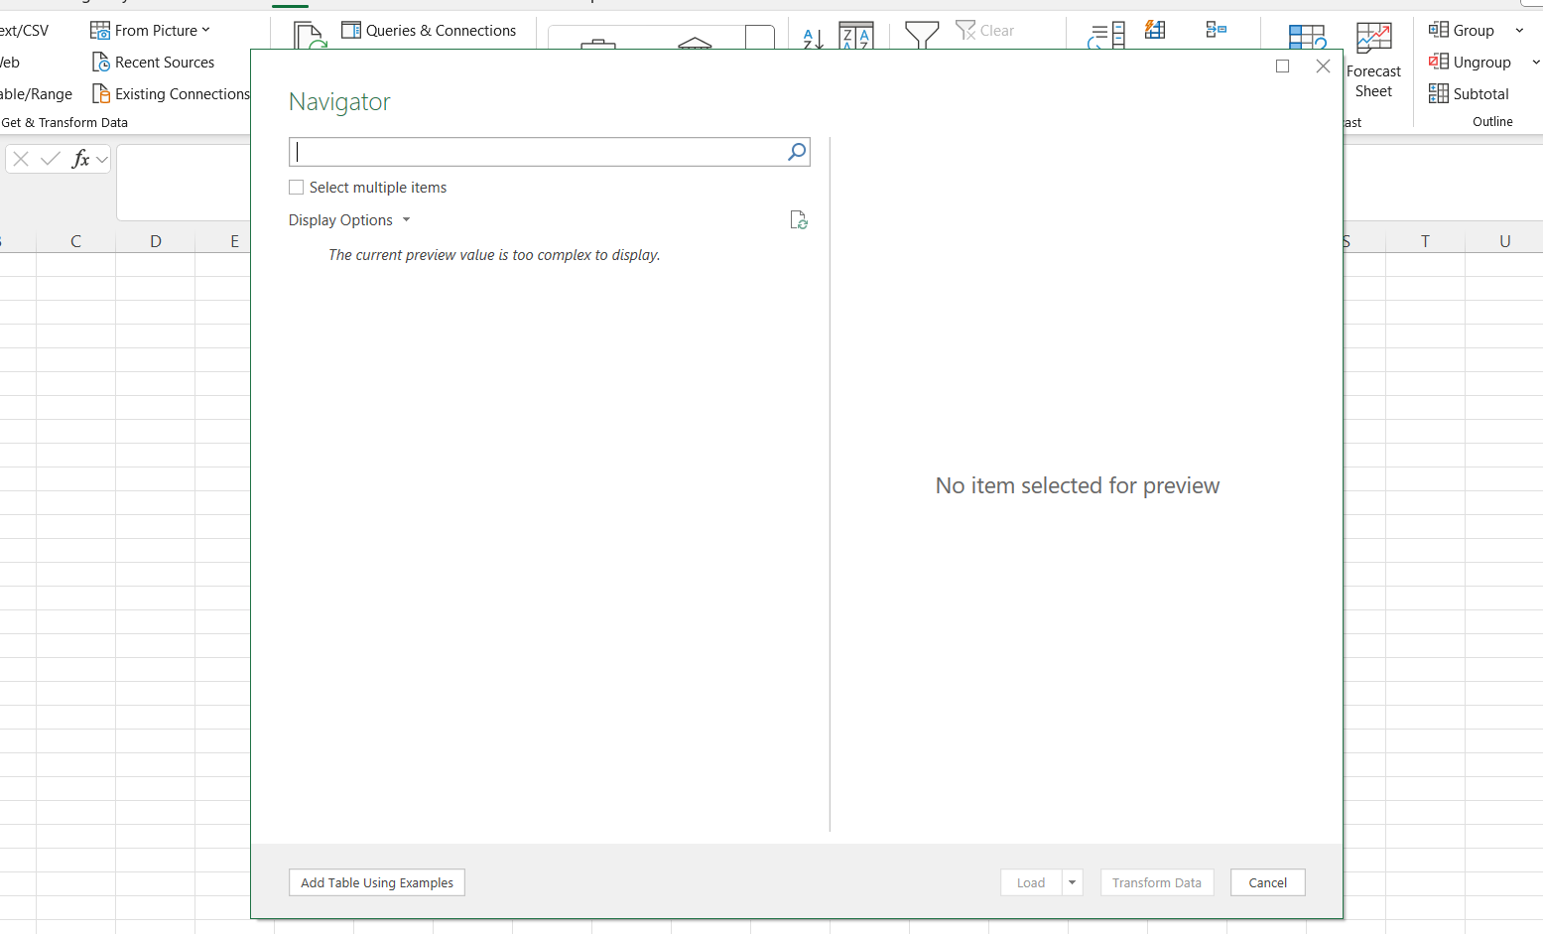Click the Insert Function fx icon

coord(80,159)
